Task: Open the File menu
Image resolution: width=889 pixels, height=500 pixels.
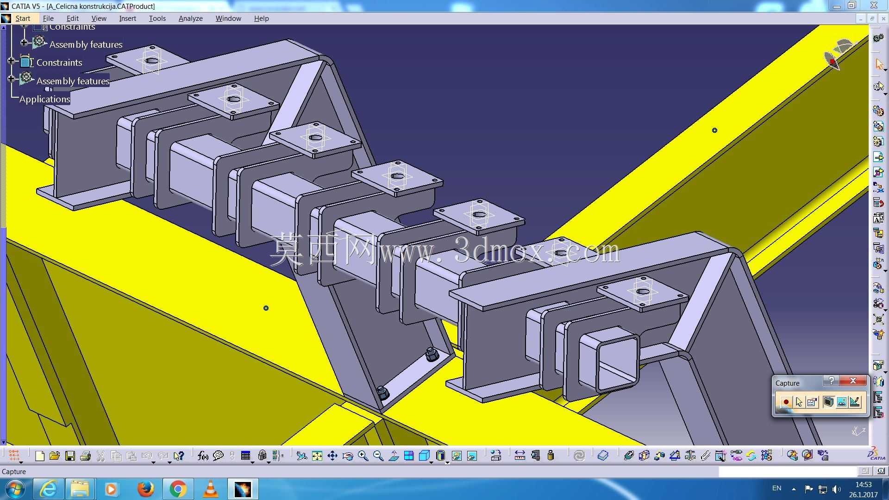Action: point(48,19)
